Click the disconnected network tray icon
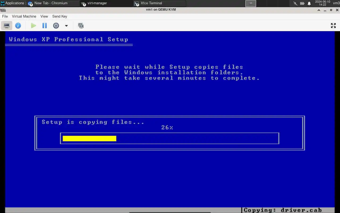 (295, 3)
